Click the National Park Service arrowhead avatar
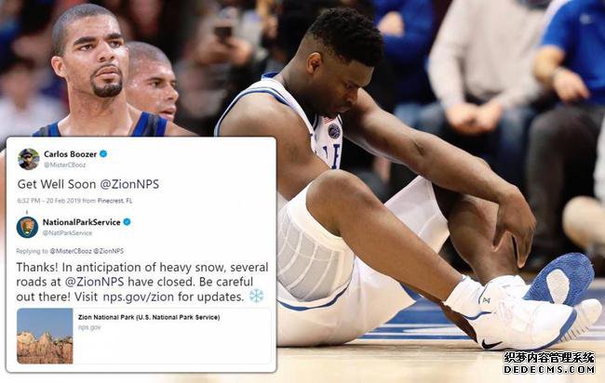605x383 pixels. (27, 228)
